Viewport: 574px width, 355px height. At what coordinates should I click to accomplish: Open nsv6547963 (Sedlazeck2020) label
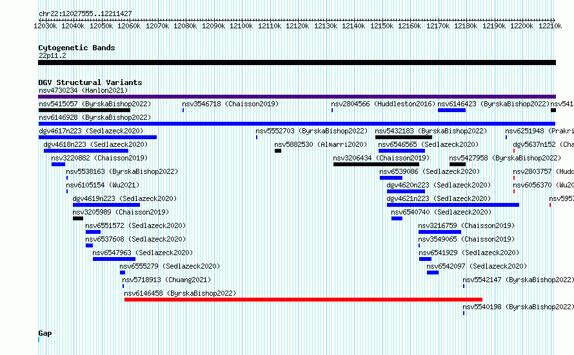tap(143, 253)
